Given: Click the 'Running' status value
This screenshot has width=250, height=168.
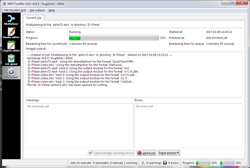Looking at the screenshot, I should pos(75,32).
